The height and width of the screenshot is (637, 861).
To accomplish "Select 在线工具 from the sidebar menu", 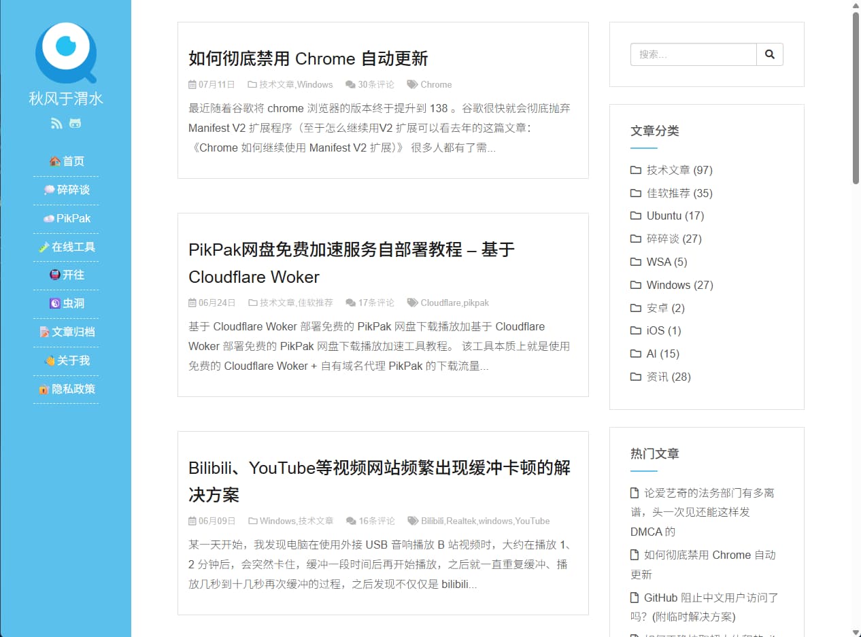I will 67,247.
